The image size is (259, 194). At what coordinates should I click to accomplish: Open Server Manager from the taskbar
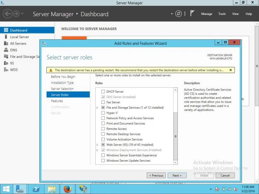19,189
